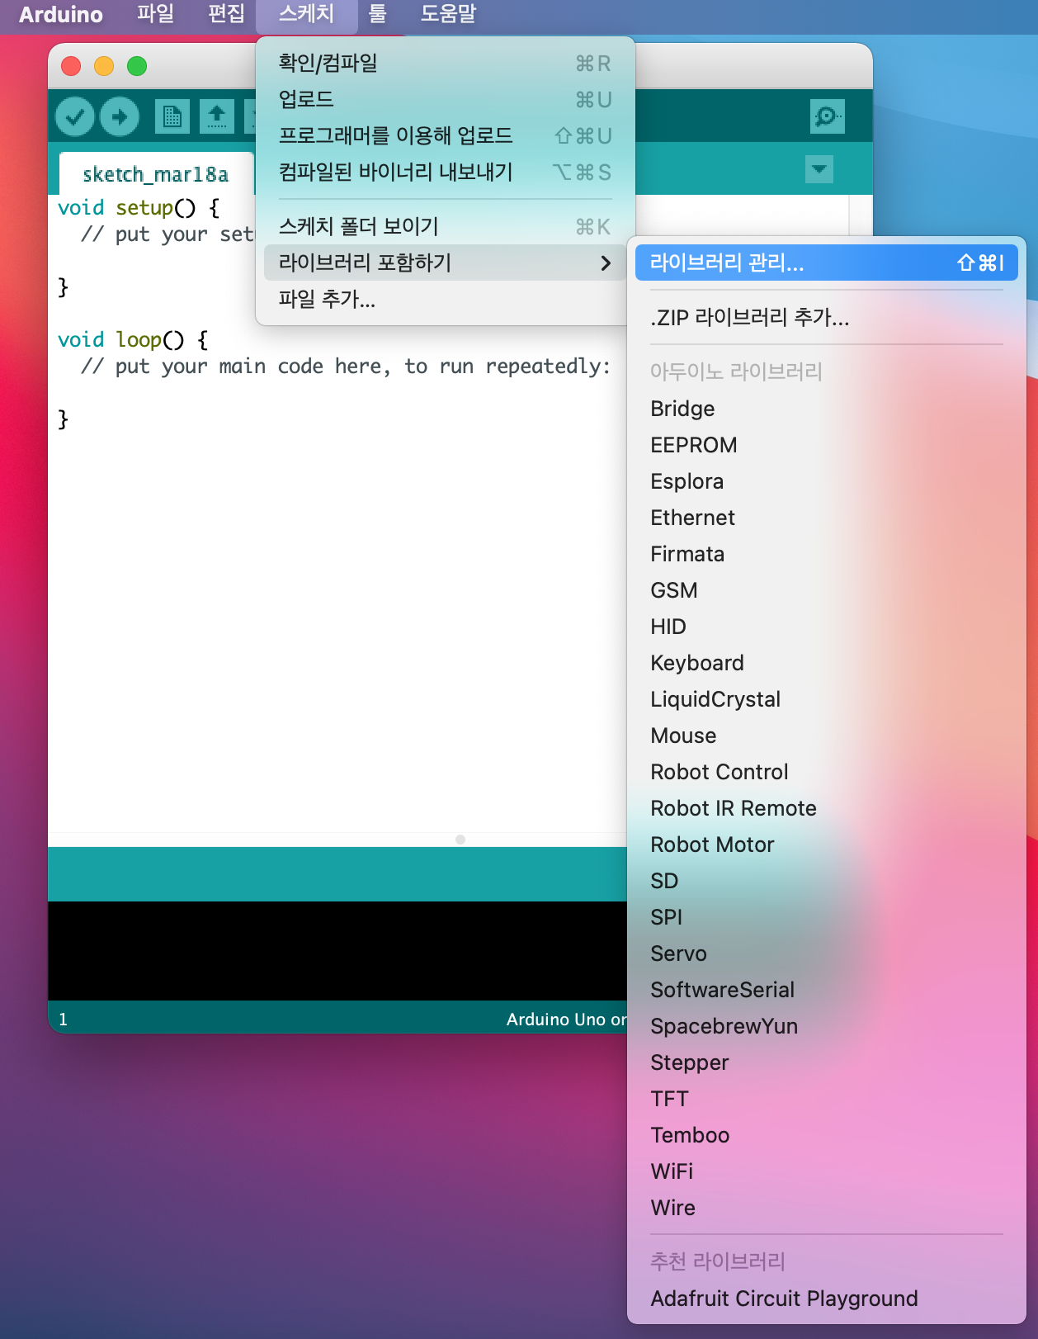Open the Serial Monitor magnifier icon
1038x1339 pixels.
click(827, 116)
